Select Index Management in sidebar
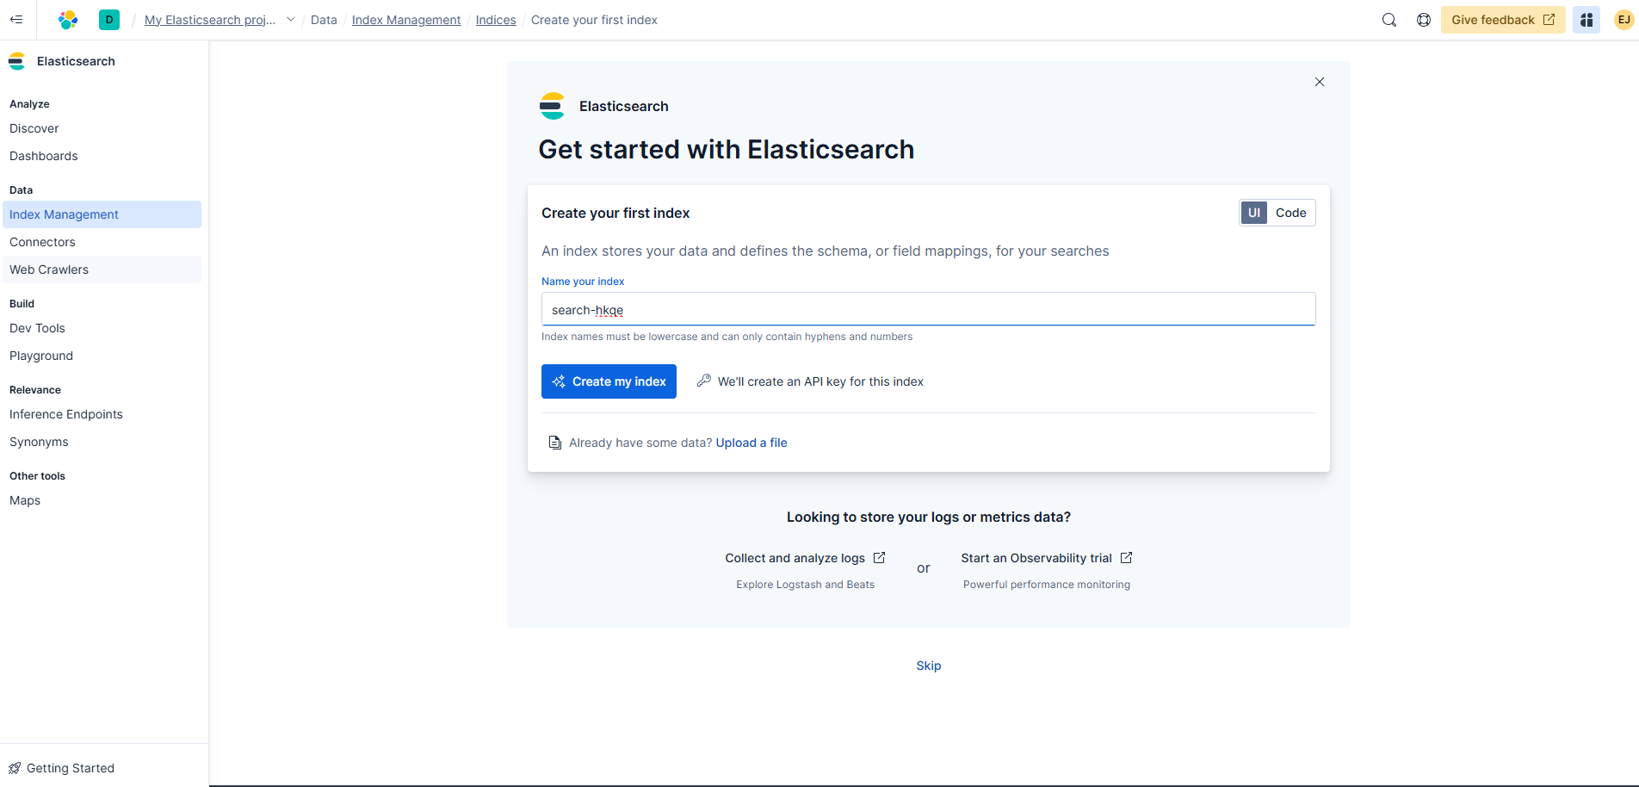Viewport: 1639px width, 787px height. pos(102,214)
